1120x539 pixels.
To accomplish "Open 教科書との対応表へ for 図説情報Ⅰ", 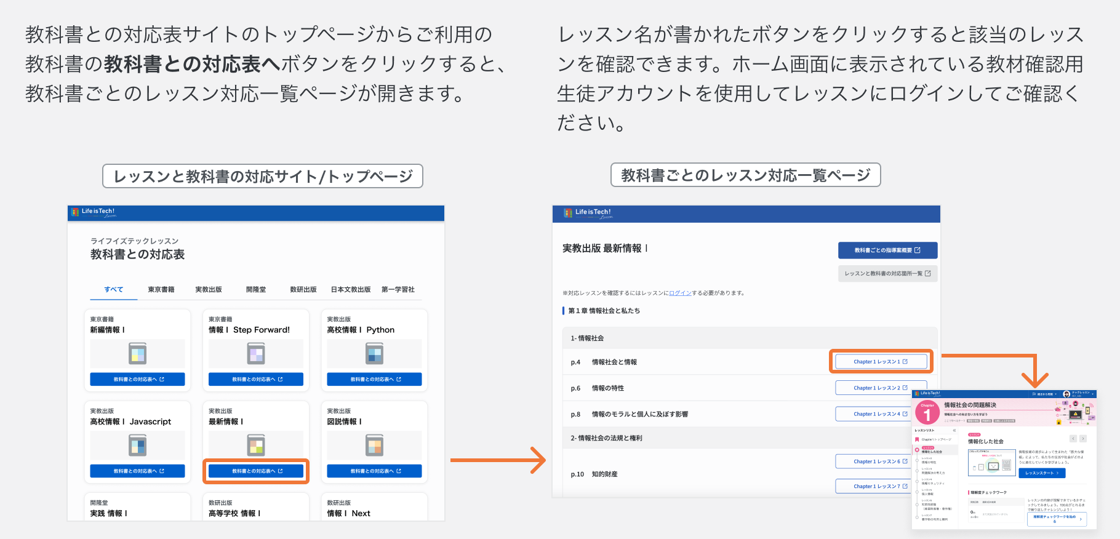I will 374,471.
